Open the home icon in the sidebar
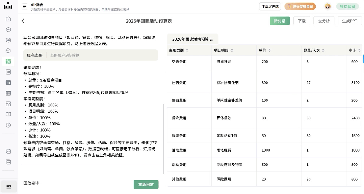The image size is (364, 194). (8, 20)
